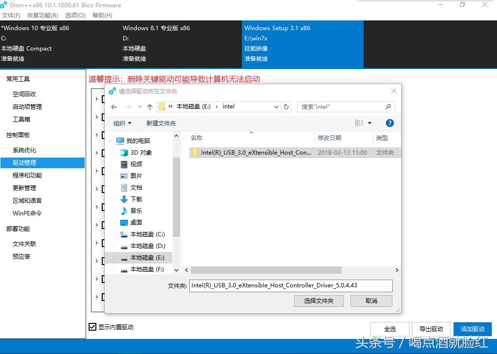Viewport: 497px width, 354px height.
Task: Click the 选择文件夹 button
Action: coord(318,301)
